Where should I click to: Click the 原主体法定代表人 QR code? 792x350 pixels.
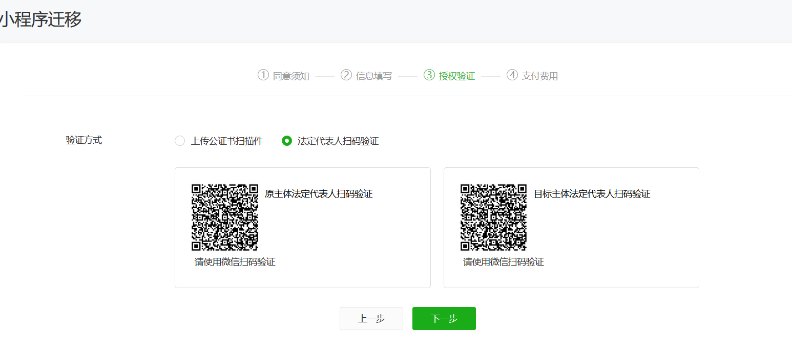225,217
